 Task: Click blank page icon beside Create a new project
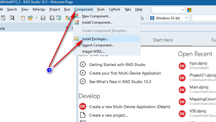coord(83,115)
